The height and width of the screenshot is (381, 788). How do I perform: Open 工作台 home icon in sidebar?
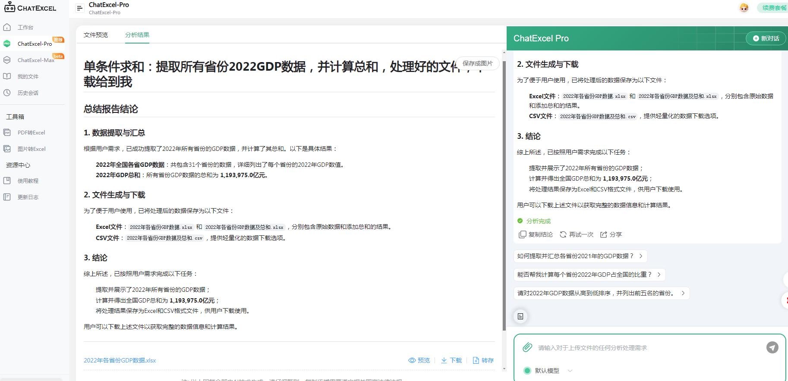pyautogui.click(x=7, y=27)
